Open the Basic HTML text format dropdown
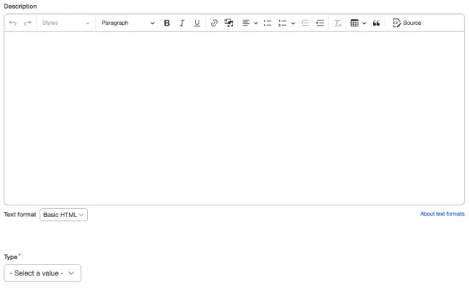This screenshot has height=288, width=469. pyautogui.click(x=64, y=215)
